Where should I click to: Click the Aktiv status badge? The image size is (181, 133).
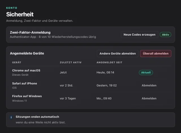[x=165, y=34]
